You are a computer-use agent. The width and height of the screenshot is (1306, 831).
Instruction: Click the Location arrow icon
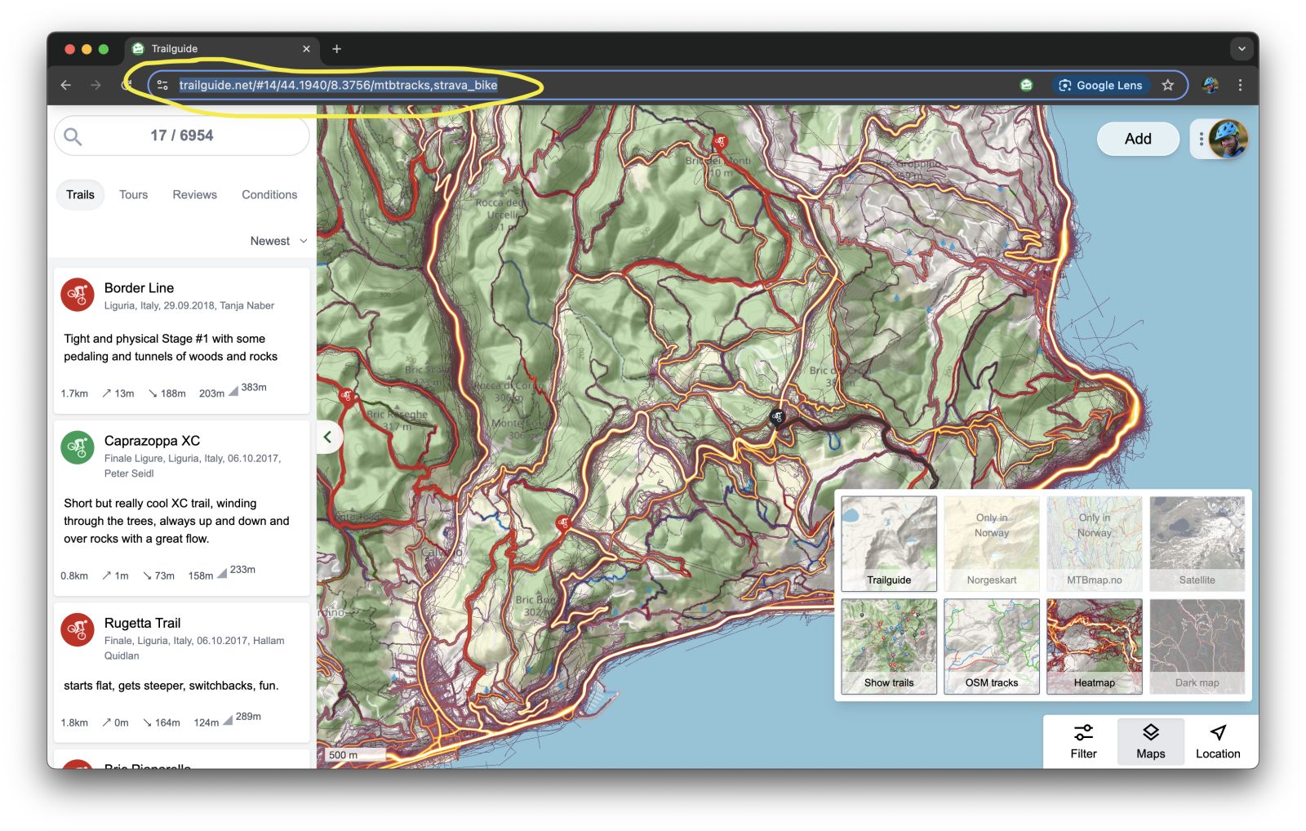[x=1218, y=732]
